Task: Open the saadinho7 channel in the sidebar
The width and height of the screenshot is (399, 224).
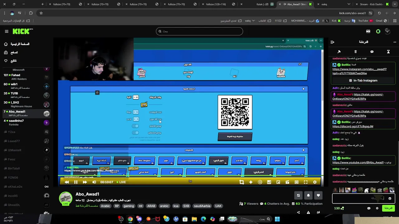Action: click(x=26, y=123)
